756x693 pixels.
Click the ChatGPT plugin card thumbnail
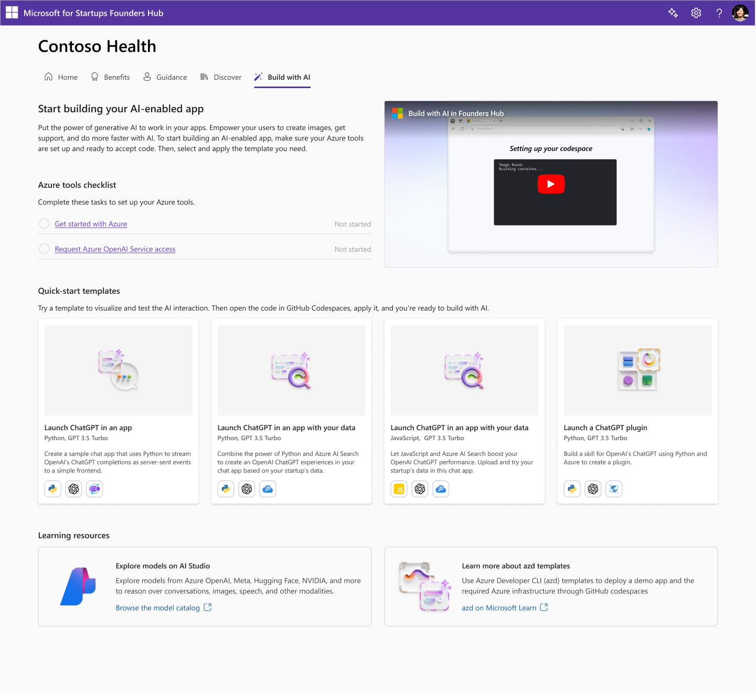(x=637, y=370)
